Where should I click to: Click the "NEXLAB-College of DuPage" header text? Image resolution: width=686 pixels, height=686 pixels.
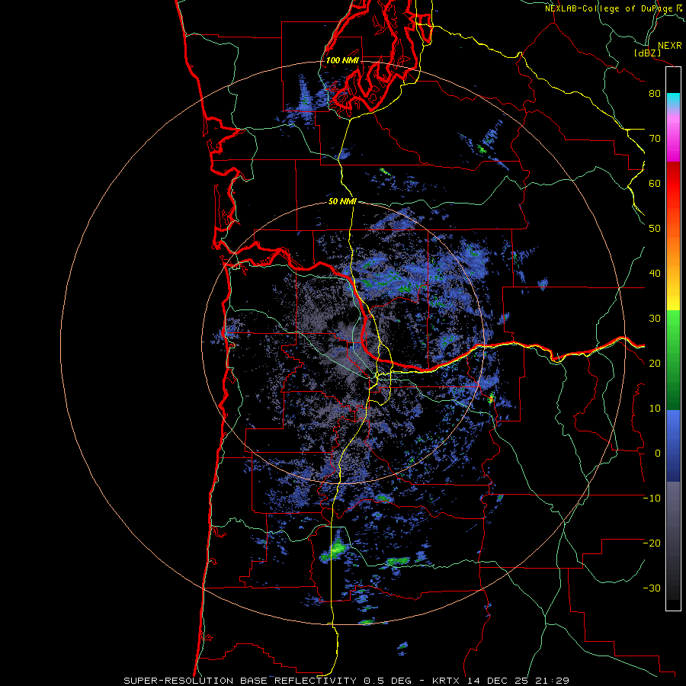point(608,8)
